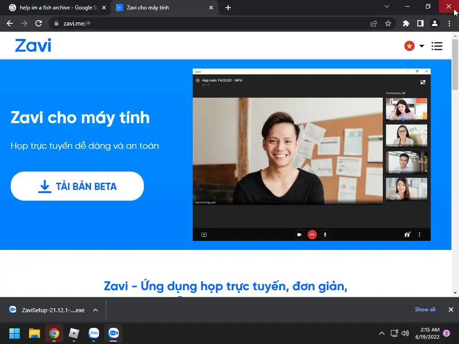Open the notification badge showing 3
Viewport: 459px width, 344px height.
[446, 333]
